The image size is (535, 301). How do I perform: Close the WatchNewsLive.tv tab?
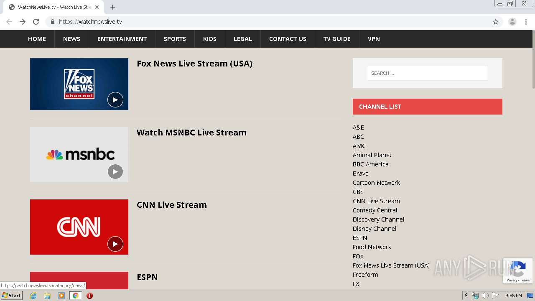point(97,7)
